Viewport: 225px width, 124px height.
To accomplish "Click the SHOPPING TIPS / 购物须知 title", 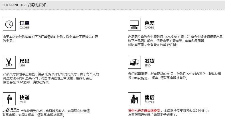I will [x=24, y=5].
